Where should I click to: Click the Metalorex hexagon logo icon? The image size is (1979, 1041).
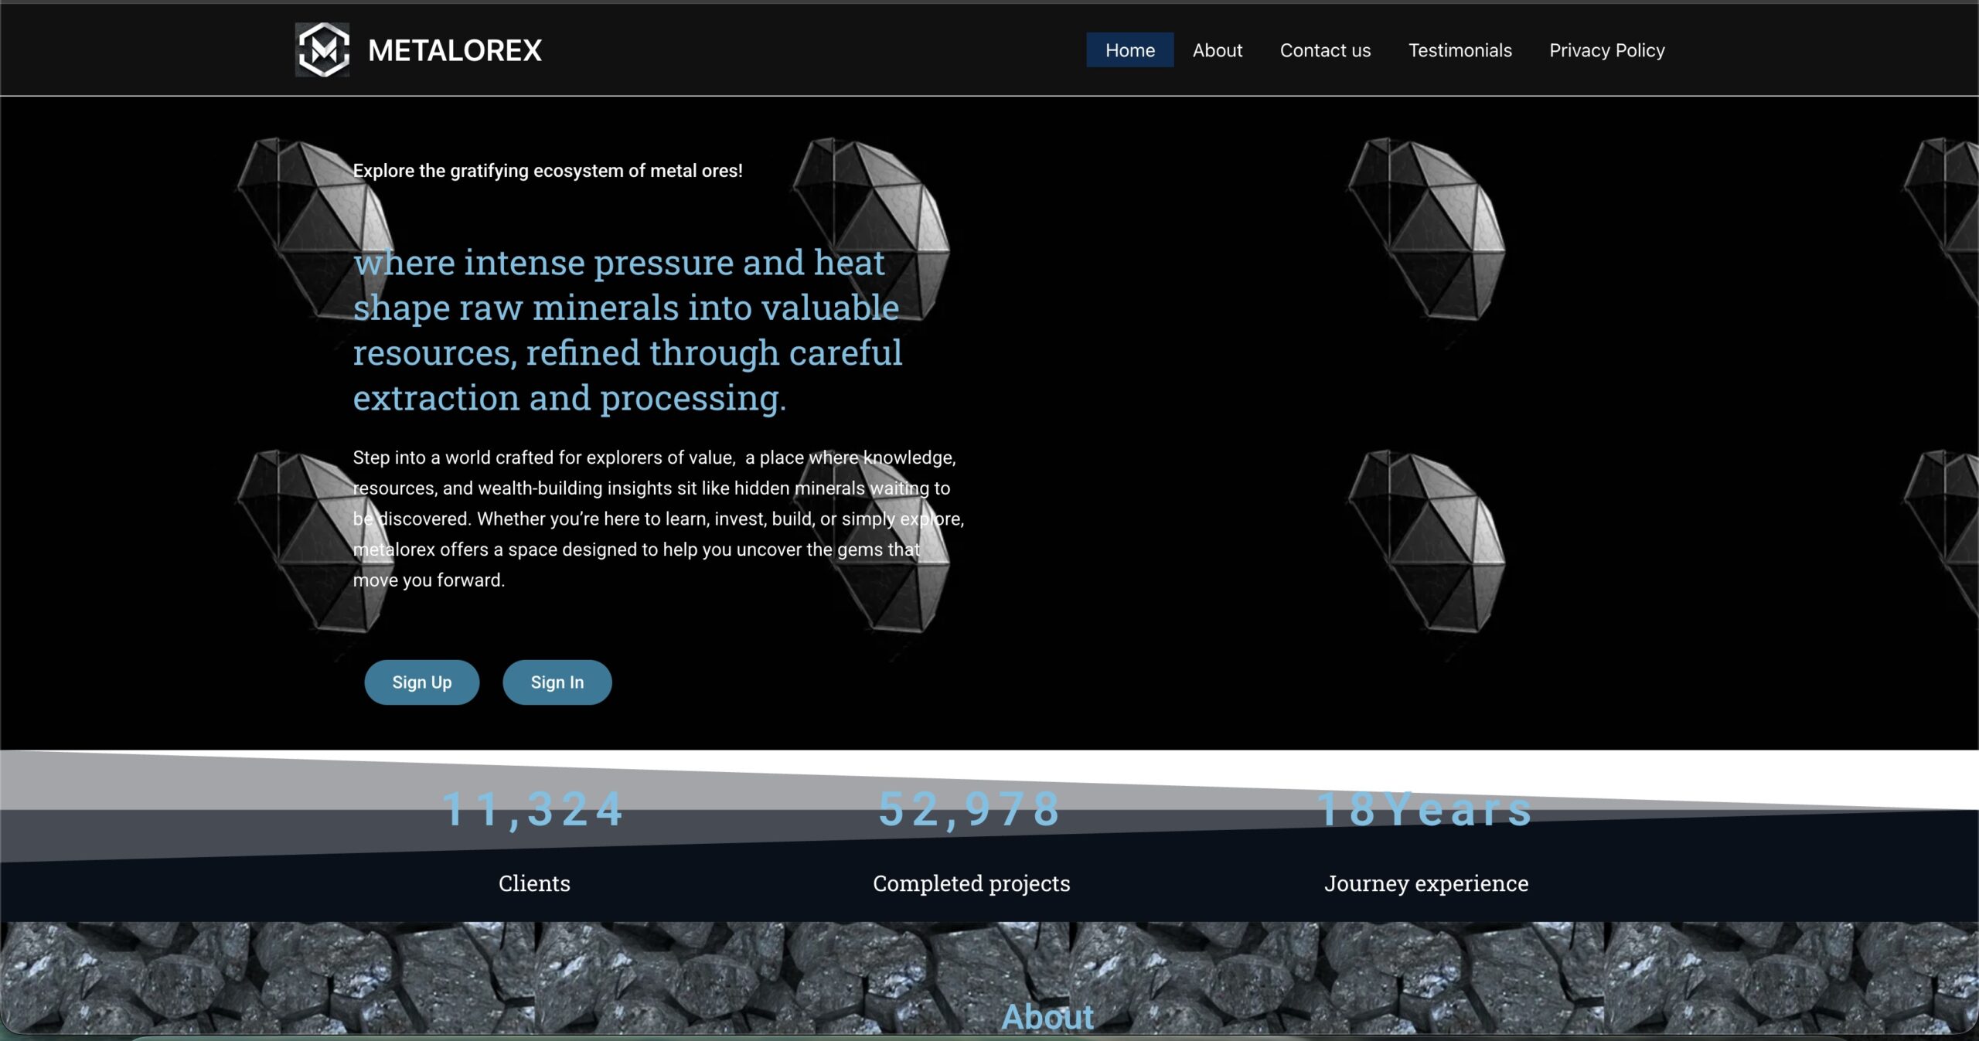click(x=322, y=50)
